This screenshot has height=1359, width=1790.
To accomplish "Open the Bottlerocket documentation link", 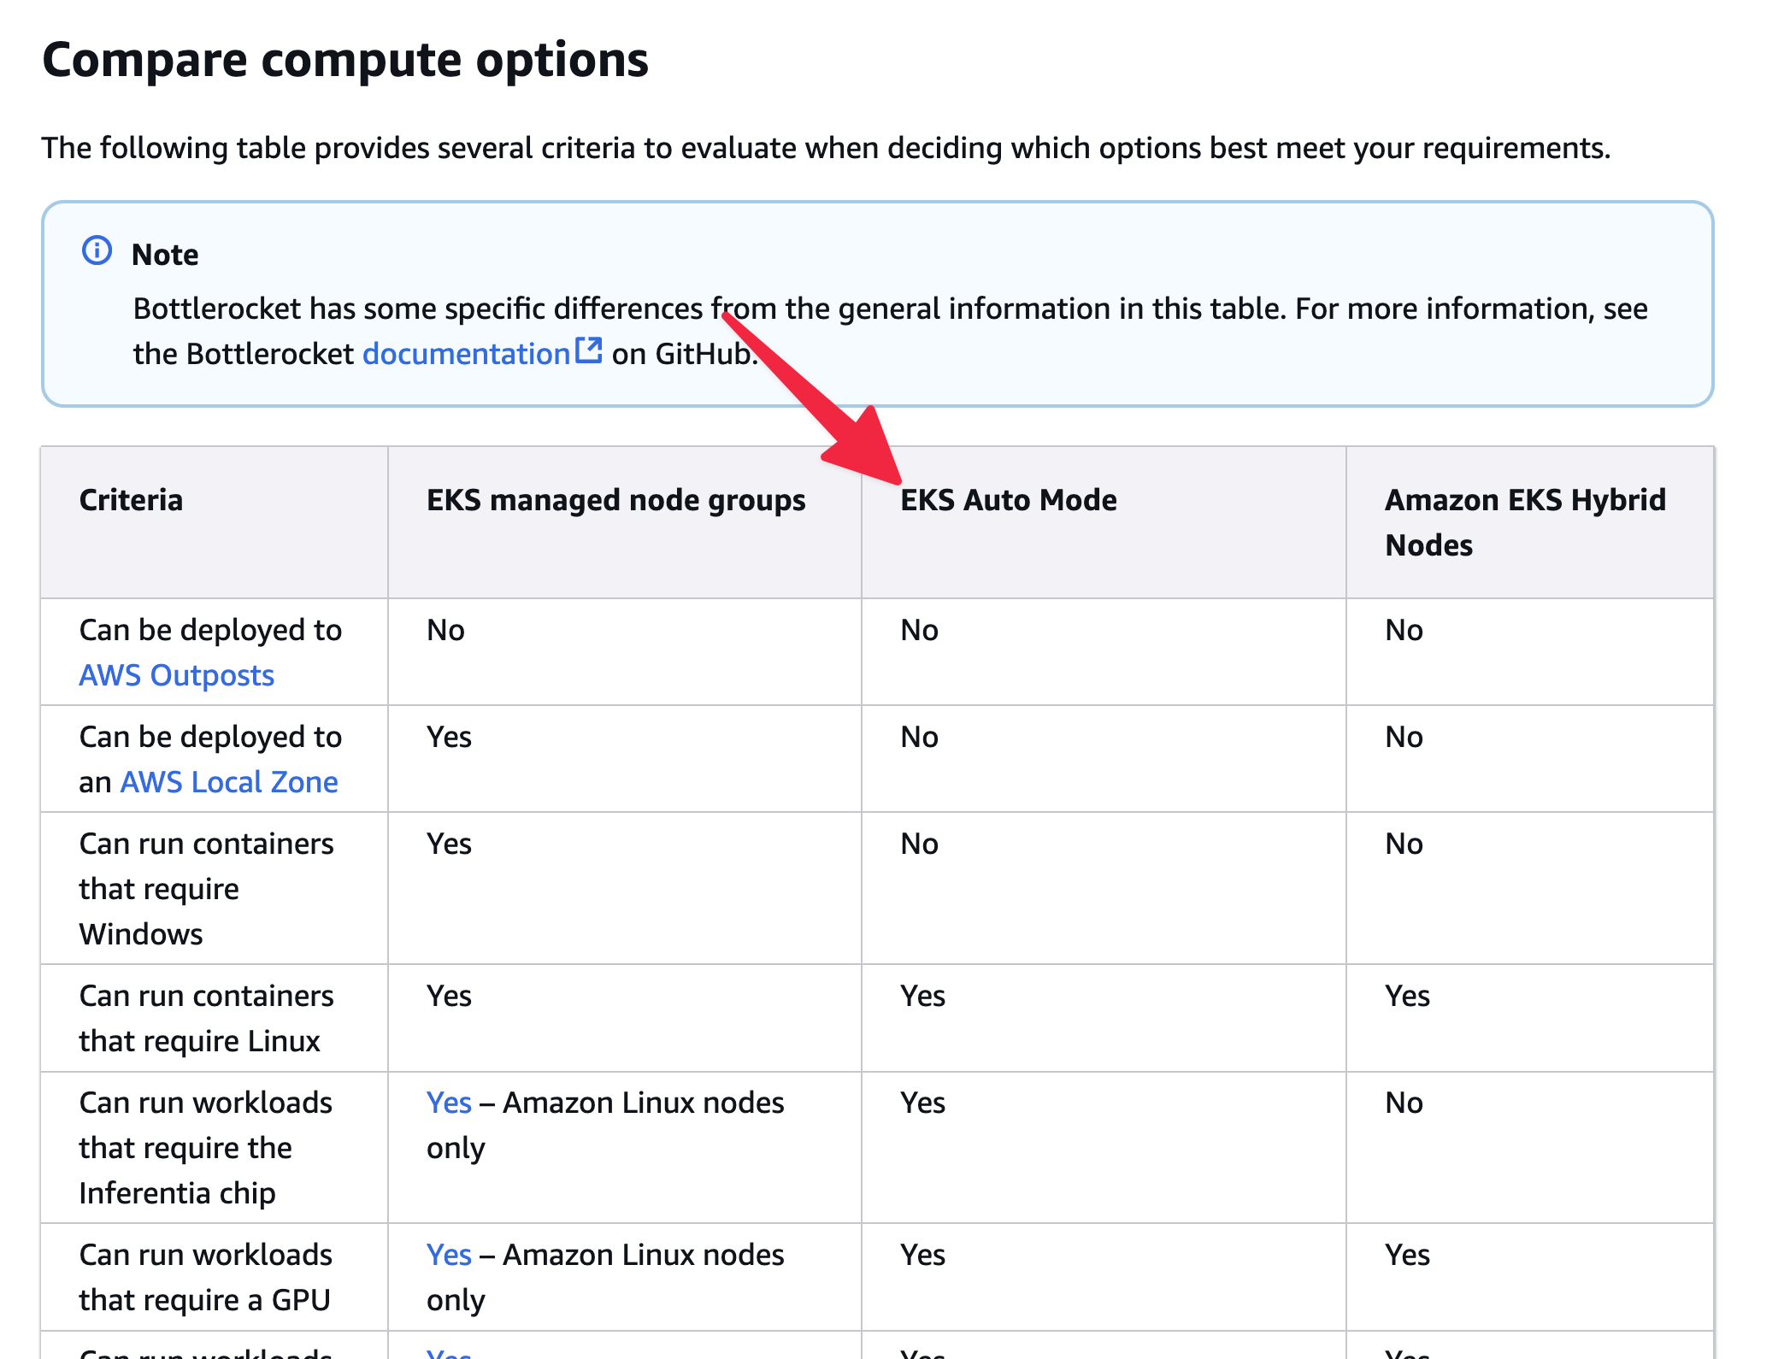I will tap(466, 354).
